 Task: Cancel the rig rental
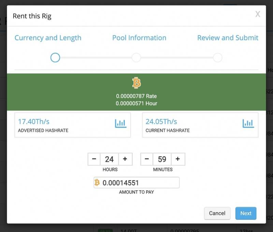217,213
